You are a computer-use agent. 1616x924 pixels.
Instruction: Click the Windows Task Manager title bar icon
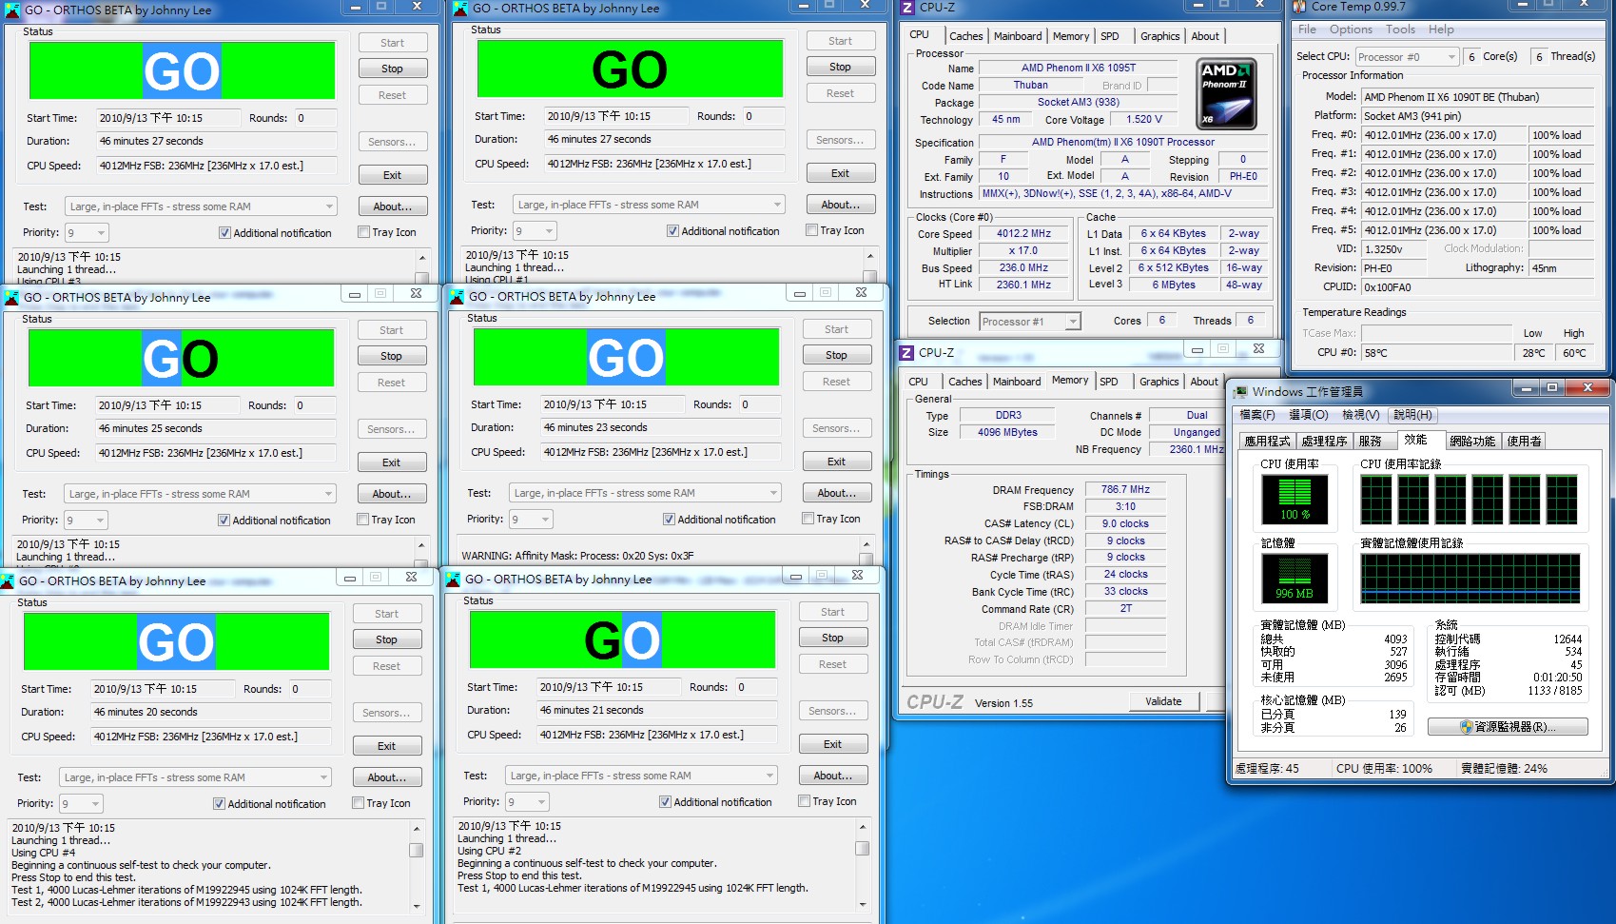click(1239, 391)
